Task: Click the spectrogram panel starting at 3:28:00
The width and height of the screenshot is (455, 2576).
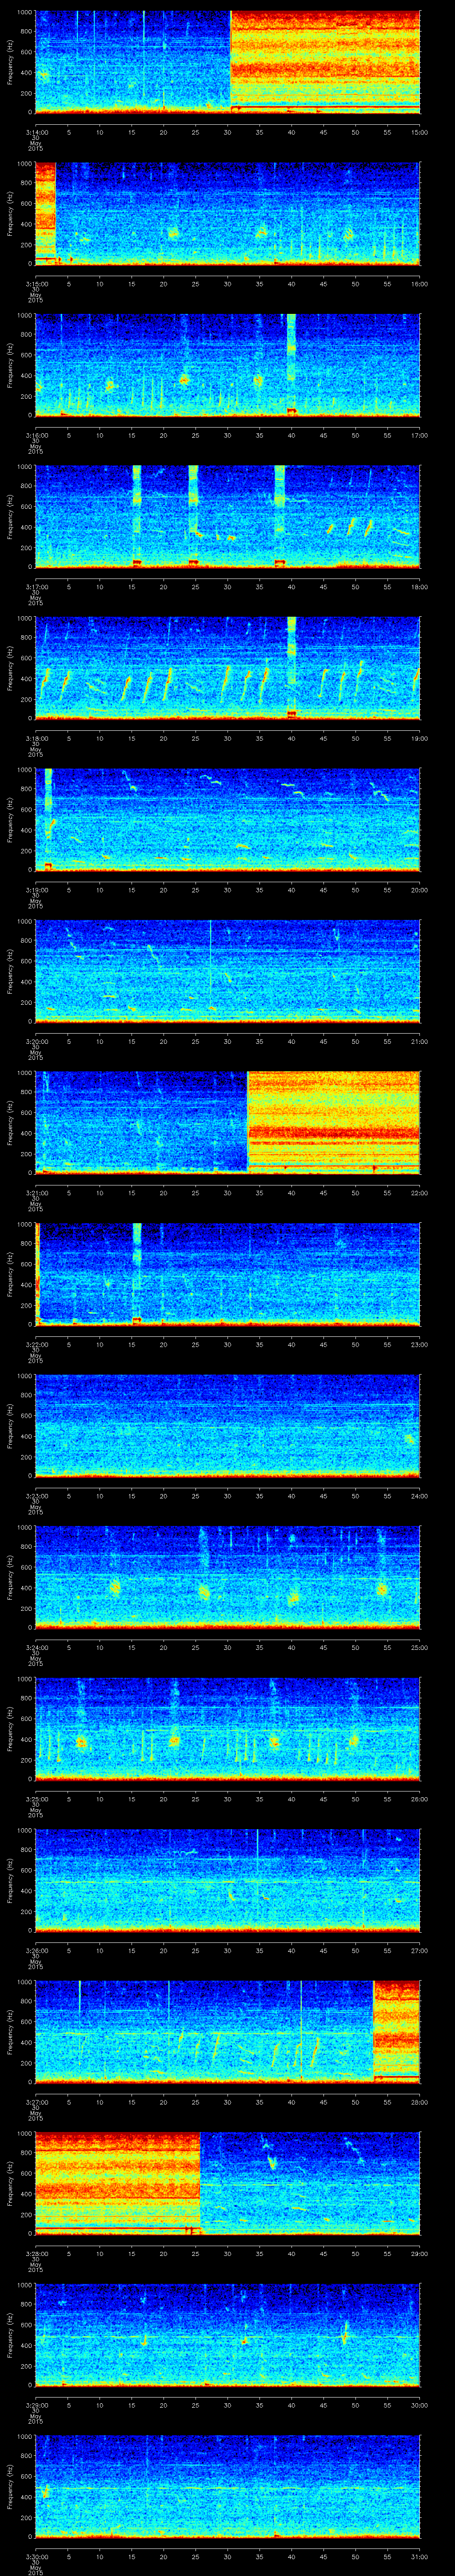Action: pos(227,2183)
